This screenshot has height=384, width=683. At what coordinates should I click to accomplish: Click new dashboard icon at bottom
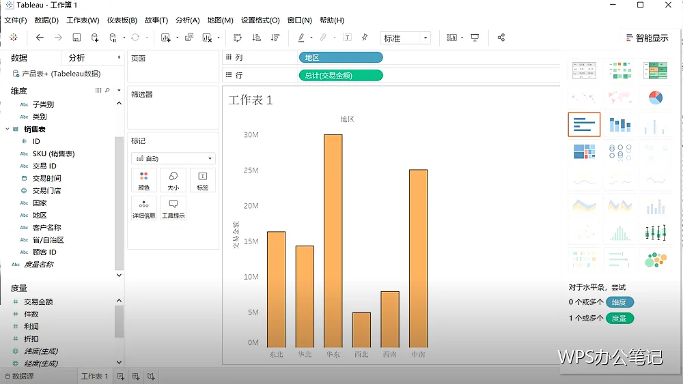point(136,376)
